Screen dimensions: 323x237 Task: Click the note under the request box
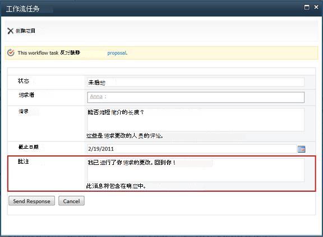[x=125, y=136]
